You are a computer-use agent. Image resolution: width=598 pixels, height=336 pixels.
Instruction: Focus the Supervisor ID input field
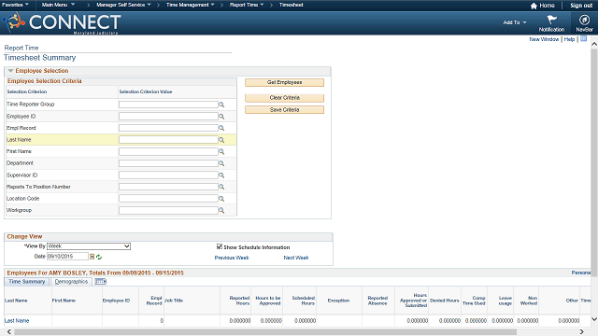[x=168, y=175]
